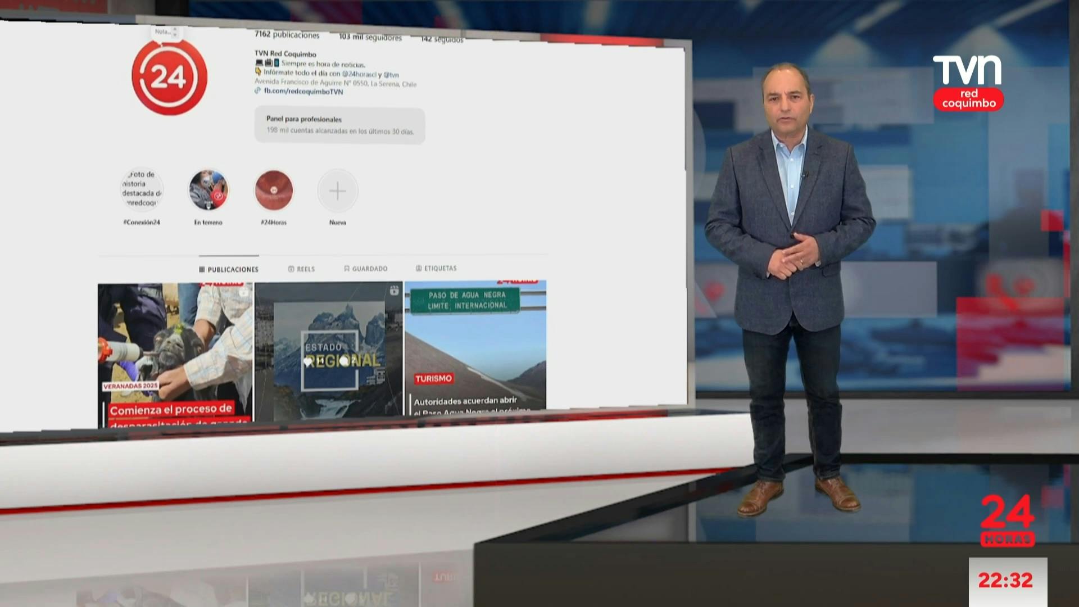The height and width of the screenshot is (607, 1079).
Task: Open the #24Horas story highlight
Action: click(274, 191)
